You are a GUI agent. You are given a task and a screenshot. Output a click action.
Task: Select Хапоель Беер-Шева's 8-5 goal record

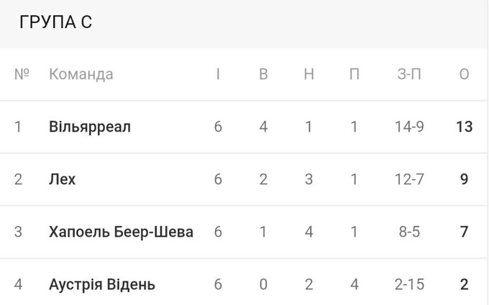pyautogui.click(x=409, y=232)
